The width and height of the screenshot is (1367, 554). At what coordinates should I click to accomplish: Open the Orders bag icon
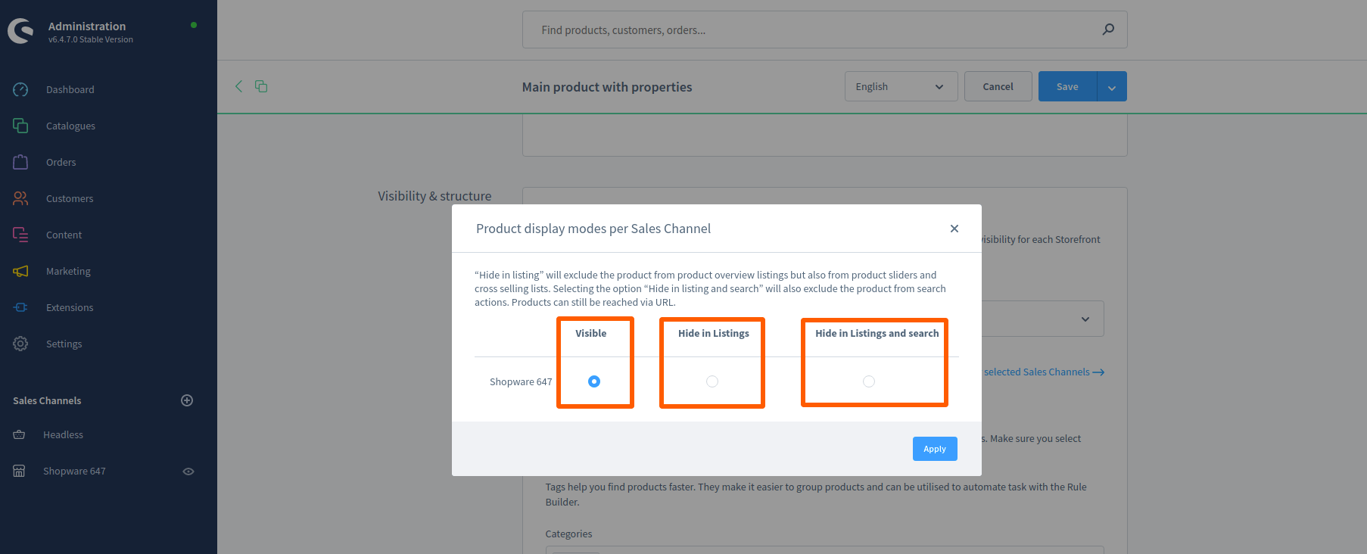[x=20, y=162]
